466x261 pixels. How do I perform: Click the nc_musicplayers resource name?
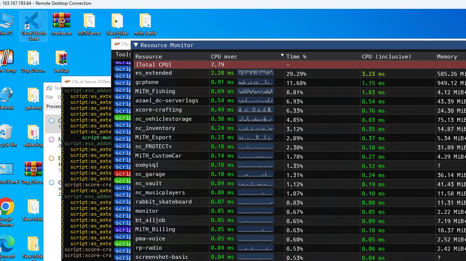(x=160, y=193)
